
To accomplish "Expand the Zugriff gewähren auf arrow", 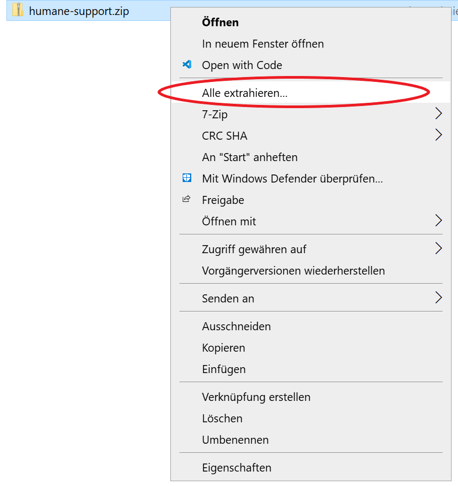I will (438, 249).
